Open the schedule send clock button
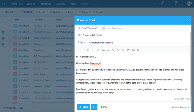This screenshot has height=112, width=194. coord(94,107)
